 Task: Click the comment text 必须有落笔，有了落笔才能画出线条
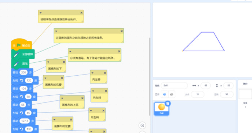[93, 58]
